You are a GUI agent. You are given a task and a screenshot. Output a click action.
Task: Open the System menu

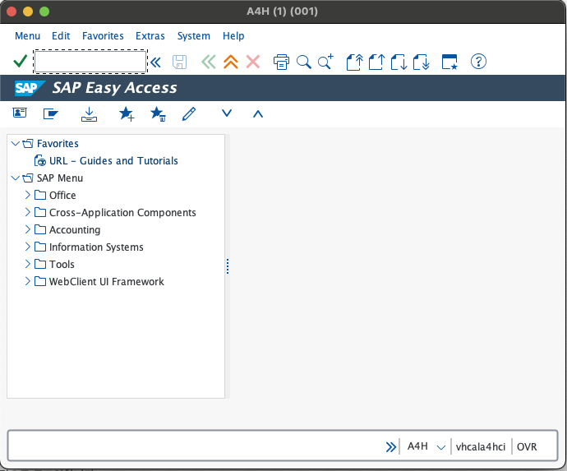[x=193, y=36]
